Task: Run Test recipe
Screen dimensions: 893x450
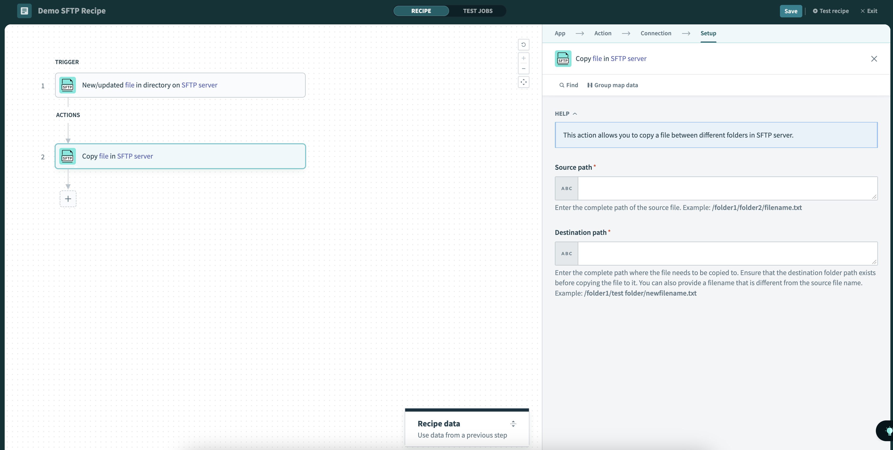Action: pyautogui.click(x=831, y=11)
